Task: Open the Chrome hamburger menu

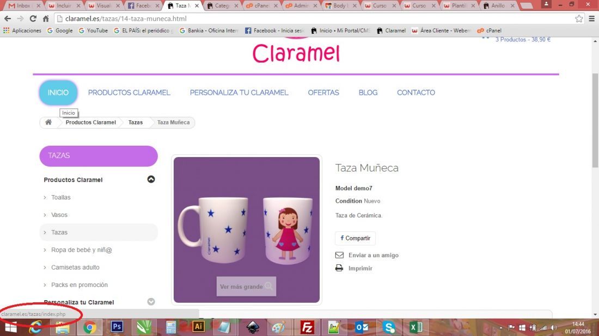Action: click(x=591, y=18)
